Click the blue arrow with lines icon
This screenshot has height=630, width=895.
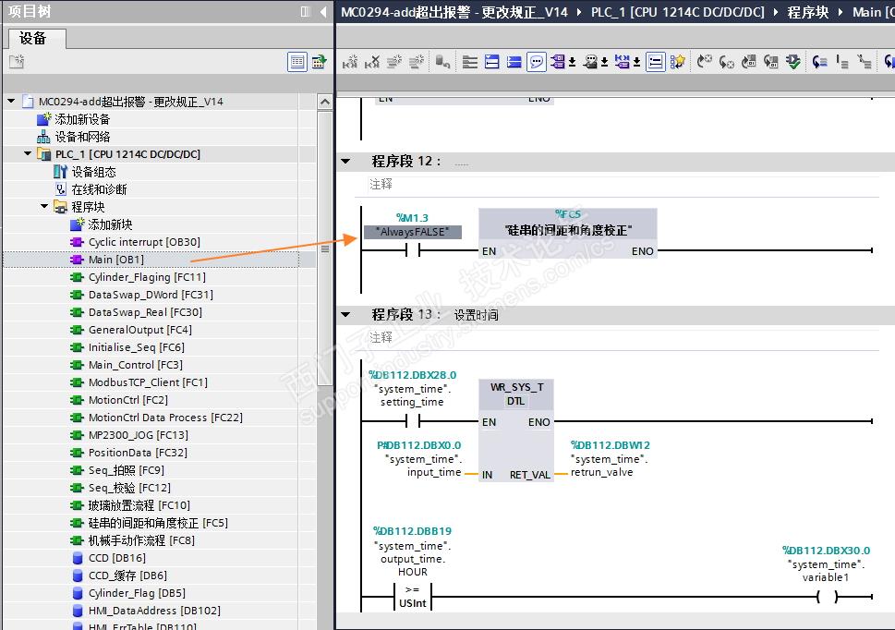[x=820, y=62]
